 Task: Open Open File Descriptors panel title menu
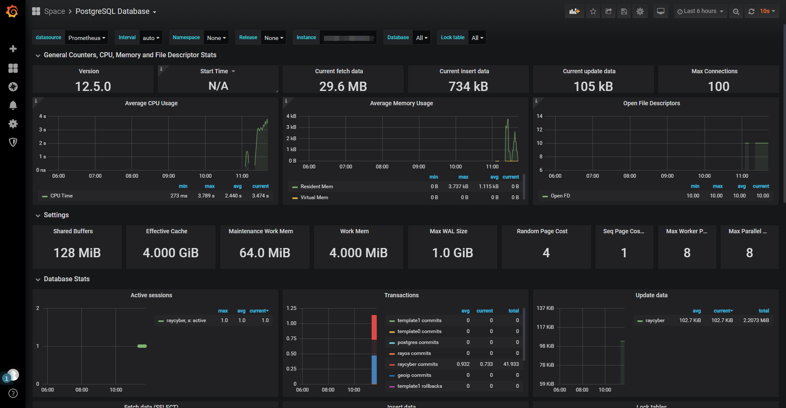[651, 103]
